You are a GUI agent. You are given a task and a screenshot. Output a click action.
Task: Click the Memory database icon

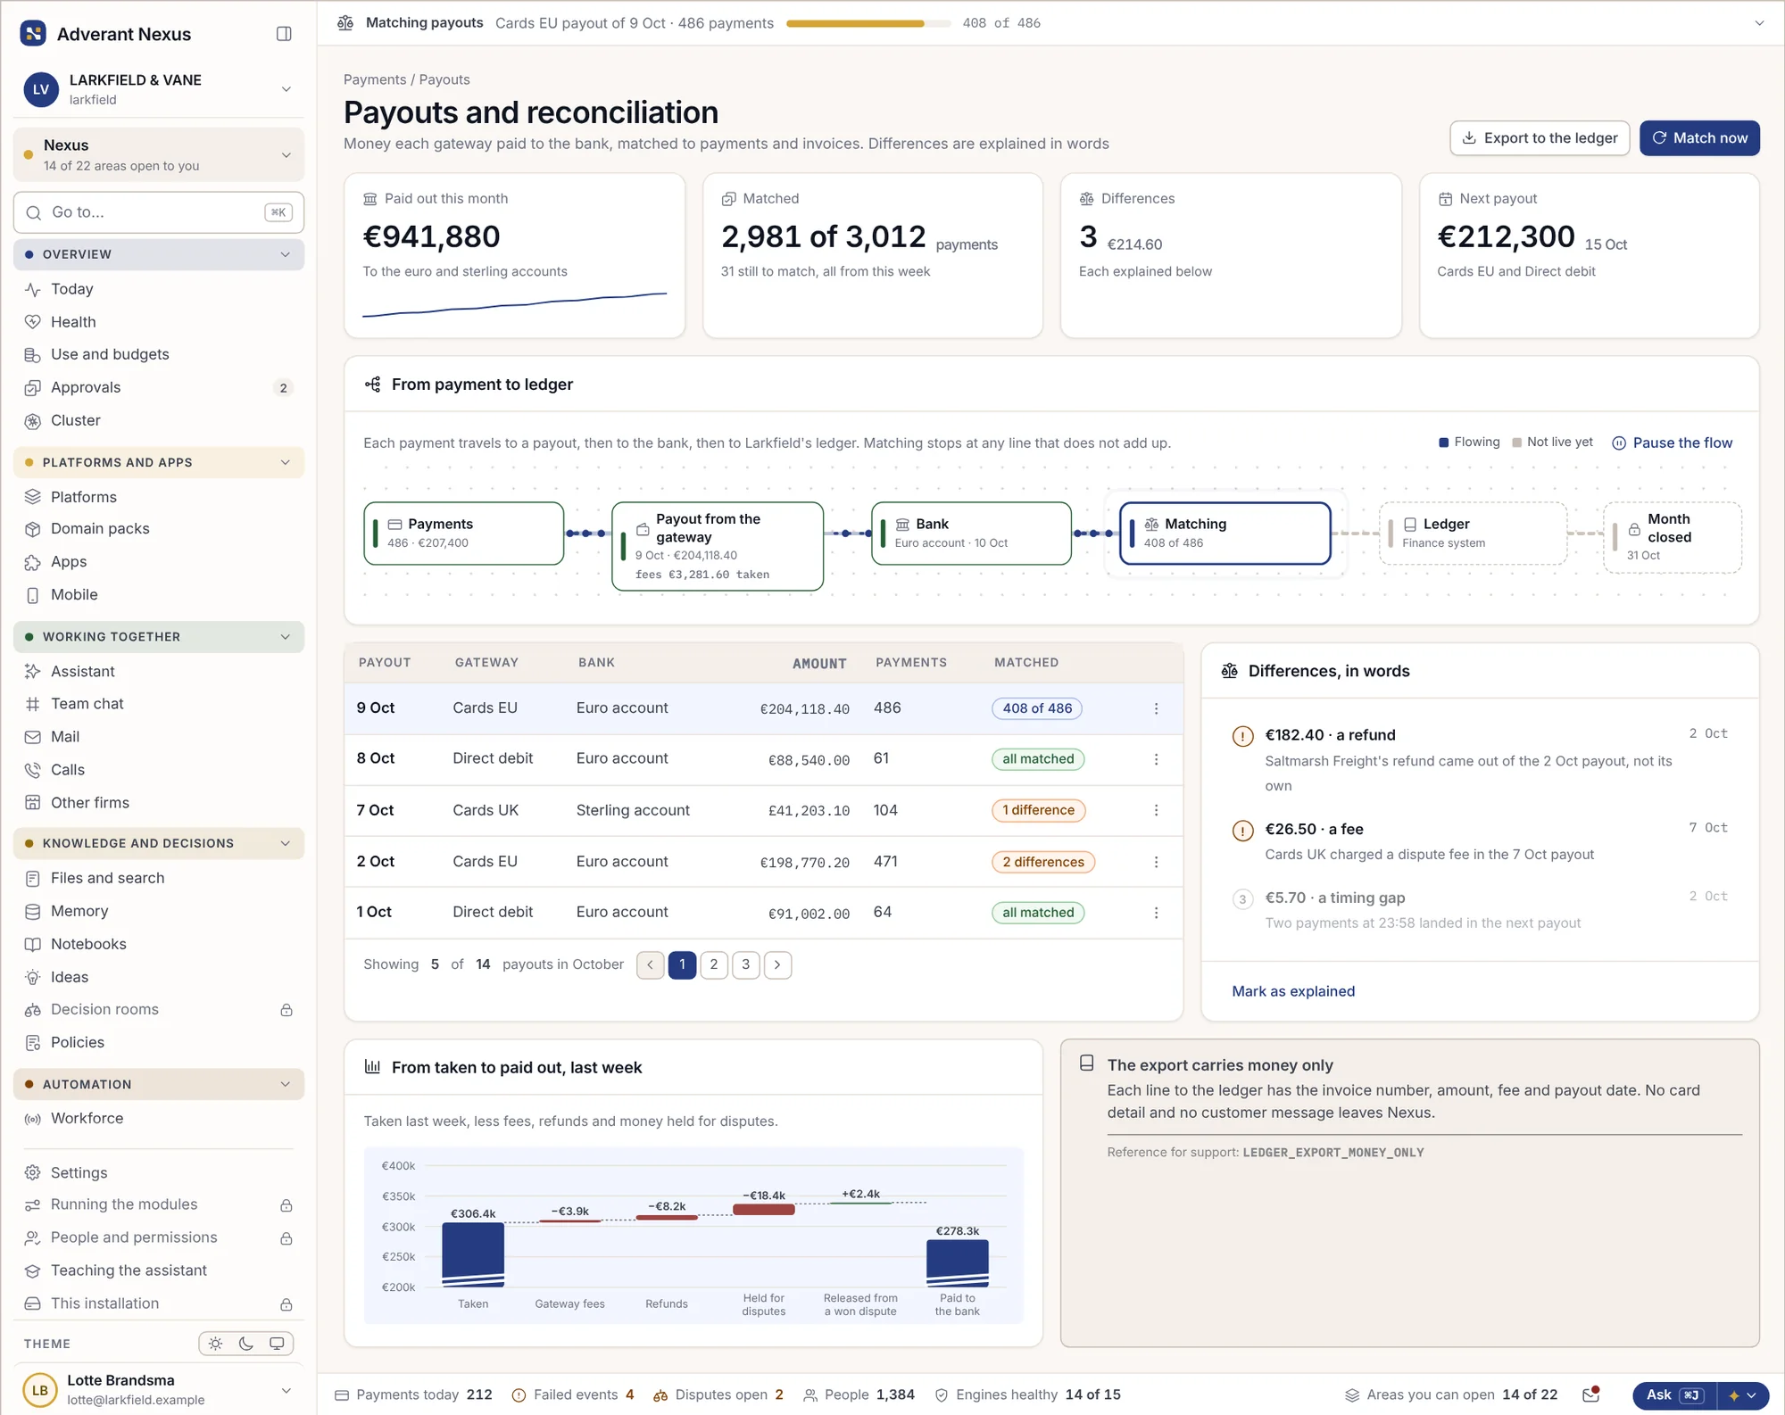[33, 912]
